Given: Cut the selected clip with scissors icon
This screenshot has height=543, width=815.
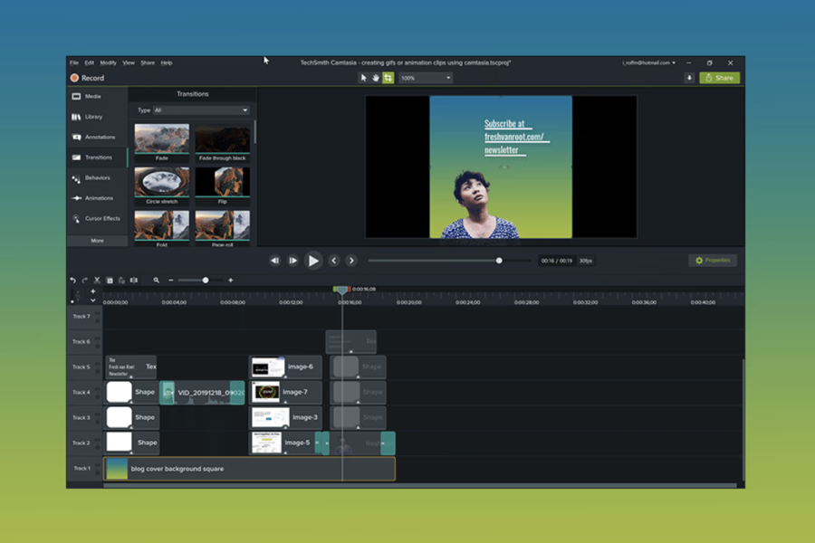Looking at the screenshot, I should [x=97, y=280].
